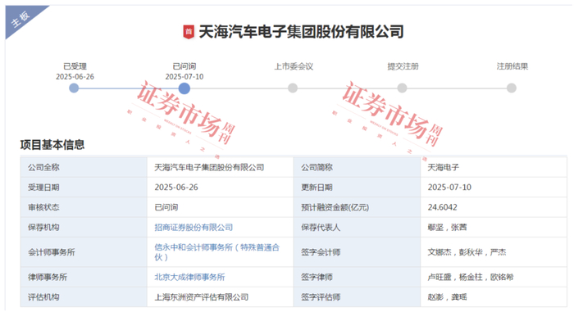Click the 保荐机构 row label
The width and height of the screenshot is (574, 312).
(43, 228)
